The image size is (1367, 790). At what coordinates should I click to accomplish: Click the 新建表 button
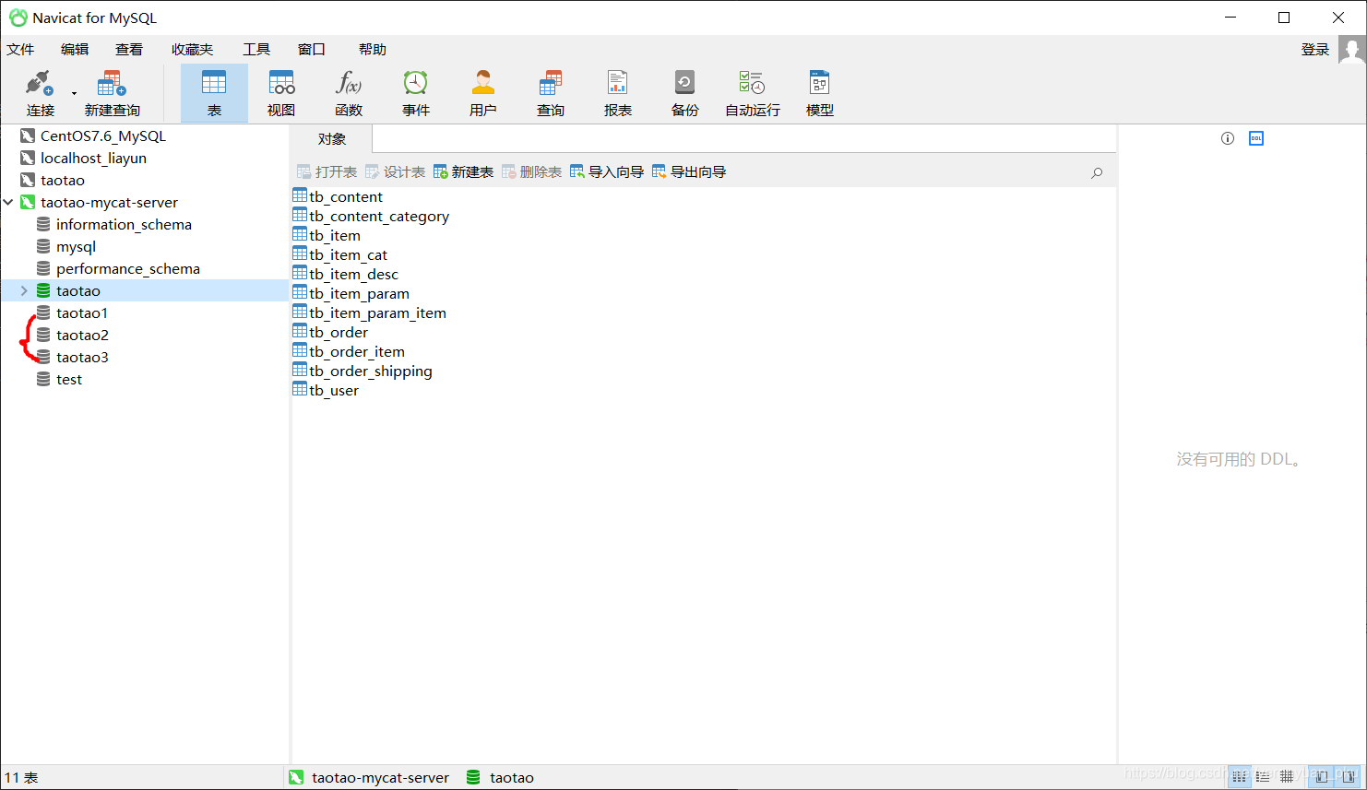click(x=463, y=172)
